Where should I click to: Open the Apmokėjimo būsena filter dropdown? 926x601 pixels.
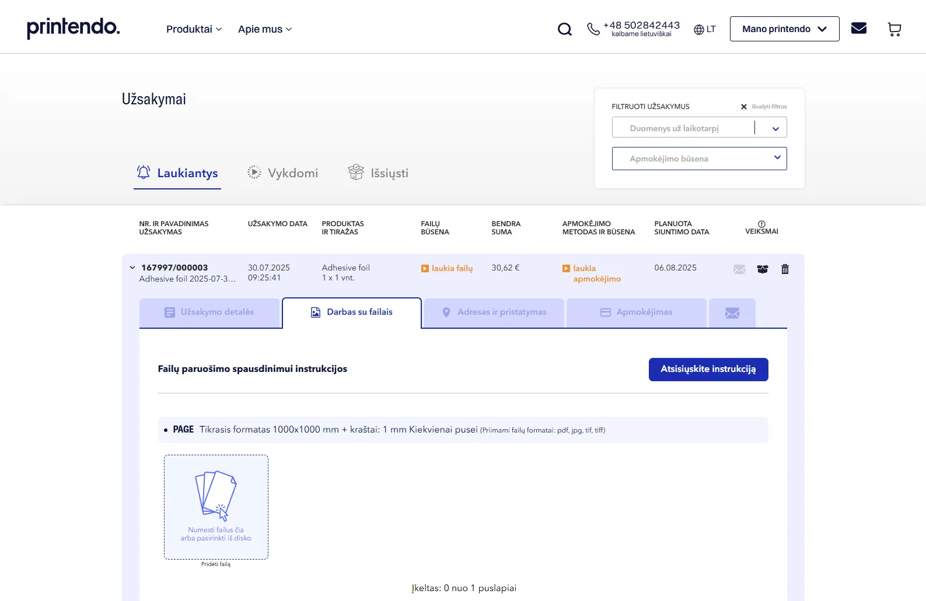699,159
